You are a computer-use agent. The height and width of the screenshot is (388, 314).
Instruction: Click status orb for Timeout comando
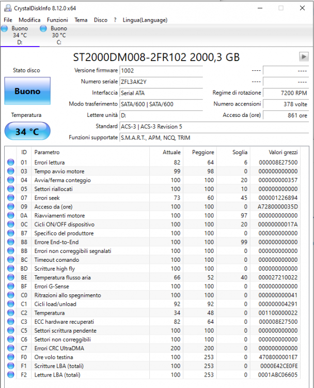pyautogui.click(x=11, y=260)
